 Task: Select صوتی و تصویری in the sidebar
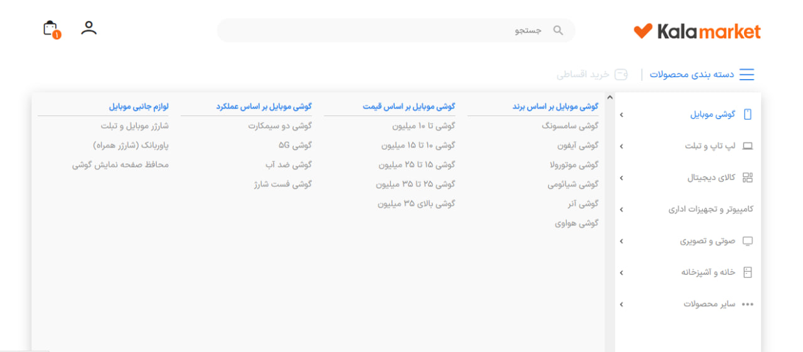pyautogui.click(x=708, y=241)
